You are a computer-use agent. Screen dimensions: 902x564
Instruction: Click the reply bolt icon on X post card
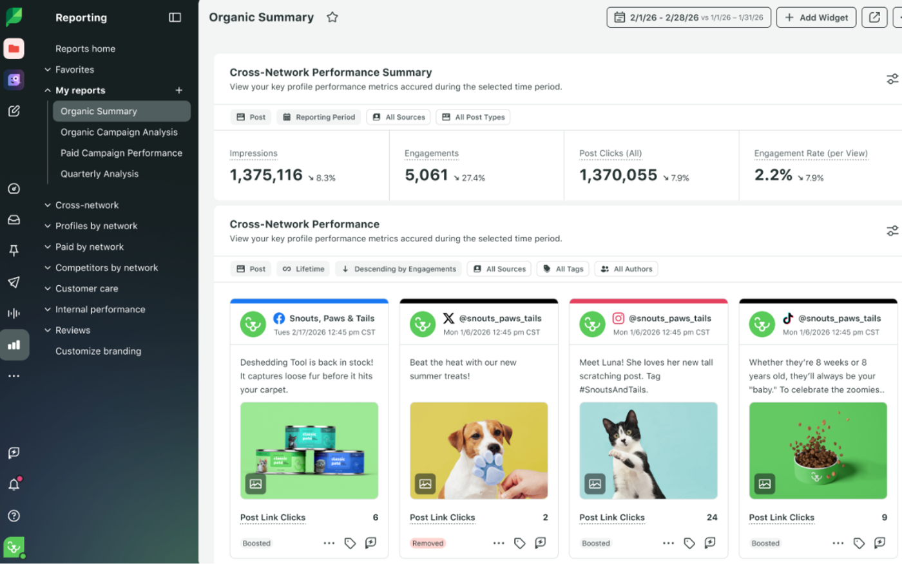click(x=541, y=543)
